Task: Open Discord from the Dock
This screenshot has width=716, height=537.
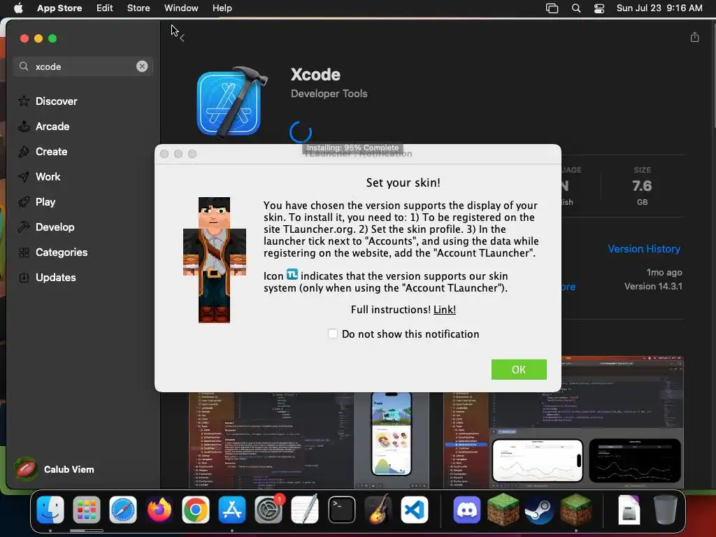Action: (466, 510)
